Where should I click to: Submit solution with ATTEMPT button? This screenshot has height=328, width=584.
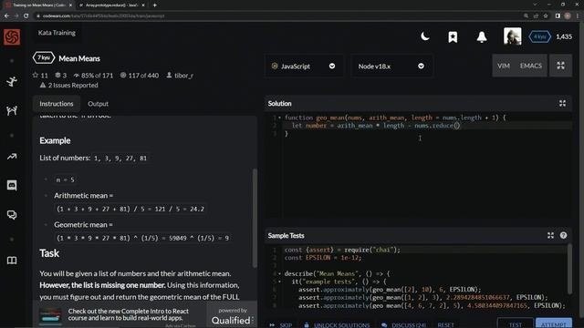click(554, 324)
